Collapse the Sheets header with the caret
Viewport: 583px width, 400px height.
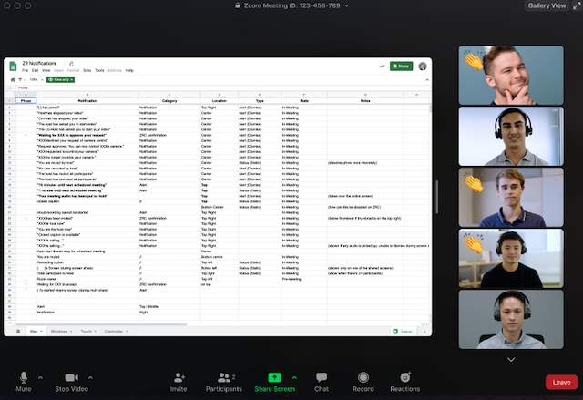427,80
